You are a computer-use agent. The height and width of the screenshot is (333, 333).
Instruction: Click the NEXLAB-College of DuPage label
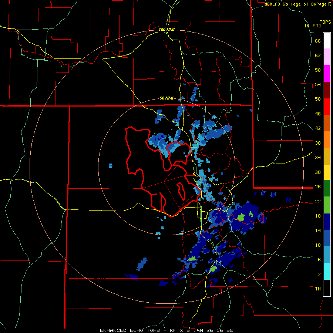(x=295, y=4)
